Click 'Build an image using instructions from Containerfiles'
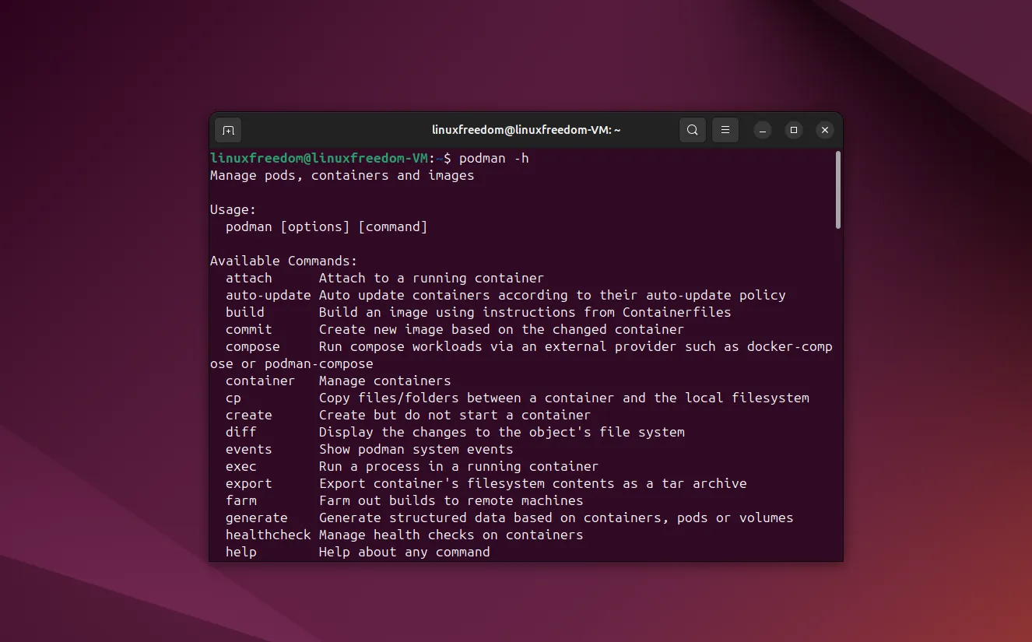Image resolution: width=1032 pixels, height=642 pixels. (x=525, y=312)
